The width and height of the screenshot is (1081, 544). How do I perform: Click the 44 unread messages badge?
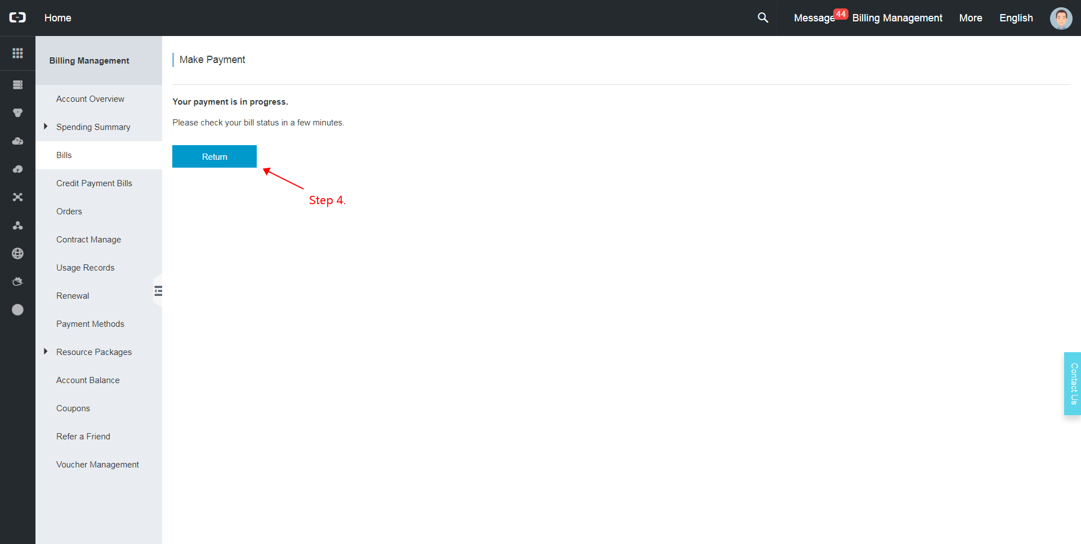coord(841,14)
